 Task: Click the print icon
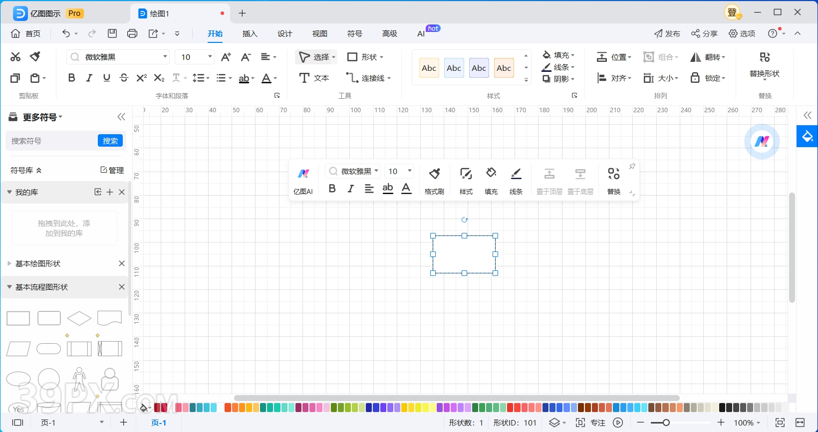132,33
